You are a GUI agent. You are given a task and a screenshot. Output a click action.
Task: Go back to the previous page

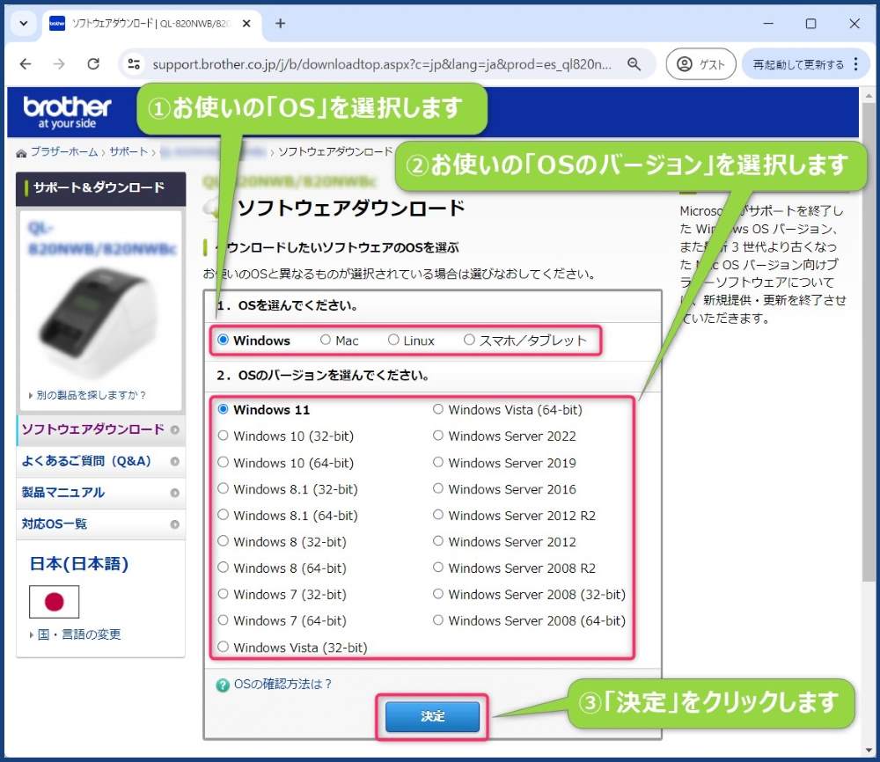click(x=26, y=64)
